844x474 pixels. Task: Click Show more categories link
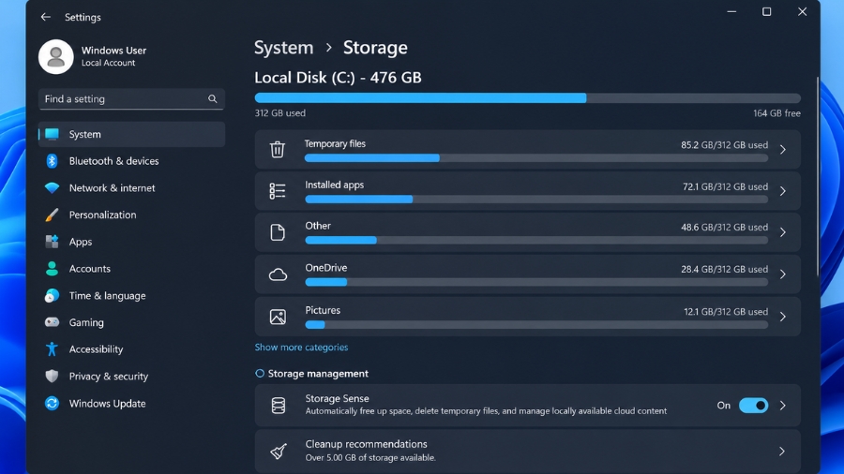(x=301, y=348)
